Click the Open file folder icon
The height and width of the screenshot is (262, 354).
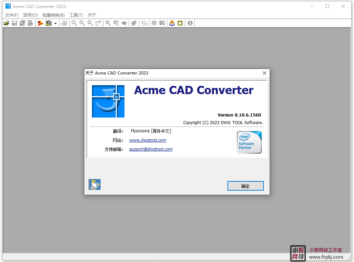[x=7, y=23]
